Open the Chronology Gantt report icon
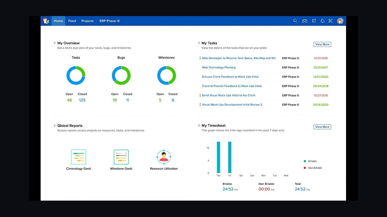Viewport: 387px width, 217px height. 78,157
